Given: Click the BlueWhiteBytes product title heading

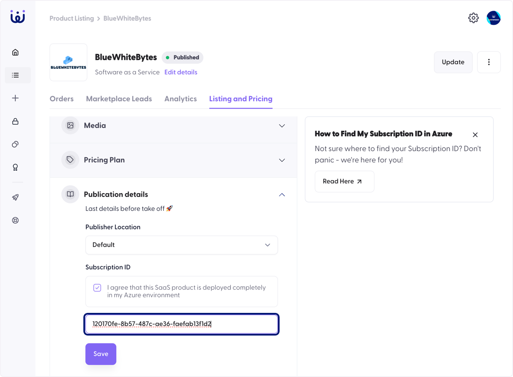Looking at the screenshot, I should point(126,57).
